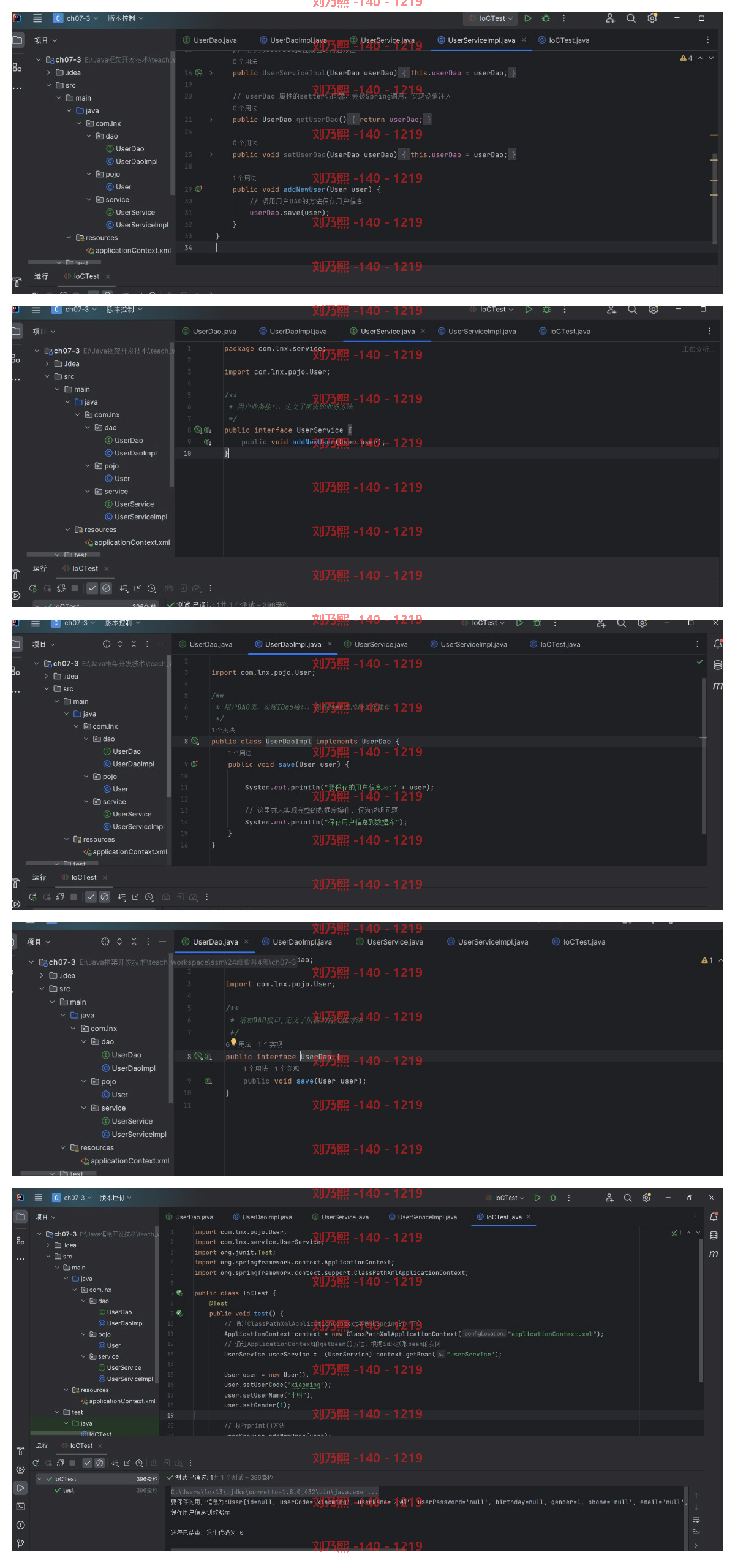Open Git branch tool icon in left sidebar

coord(20,1543)
